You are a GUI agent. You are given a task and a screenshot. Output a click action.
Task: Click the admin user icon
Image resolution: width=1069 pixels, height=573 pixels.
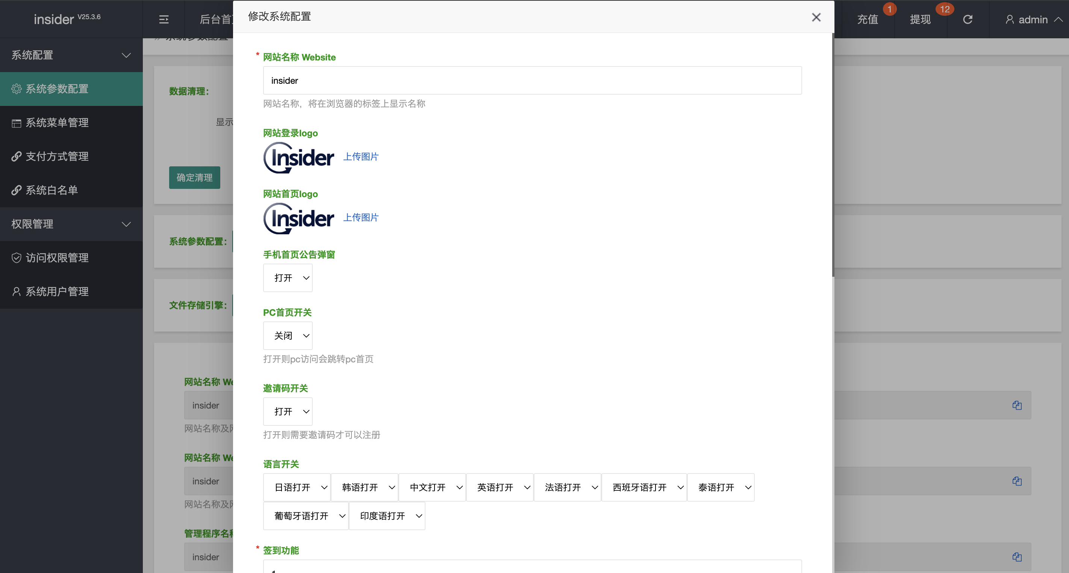(x=1010, y=20)
